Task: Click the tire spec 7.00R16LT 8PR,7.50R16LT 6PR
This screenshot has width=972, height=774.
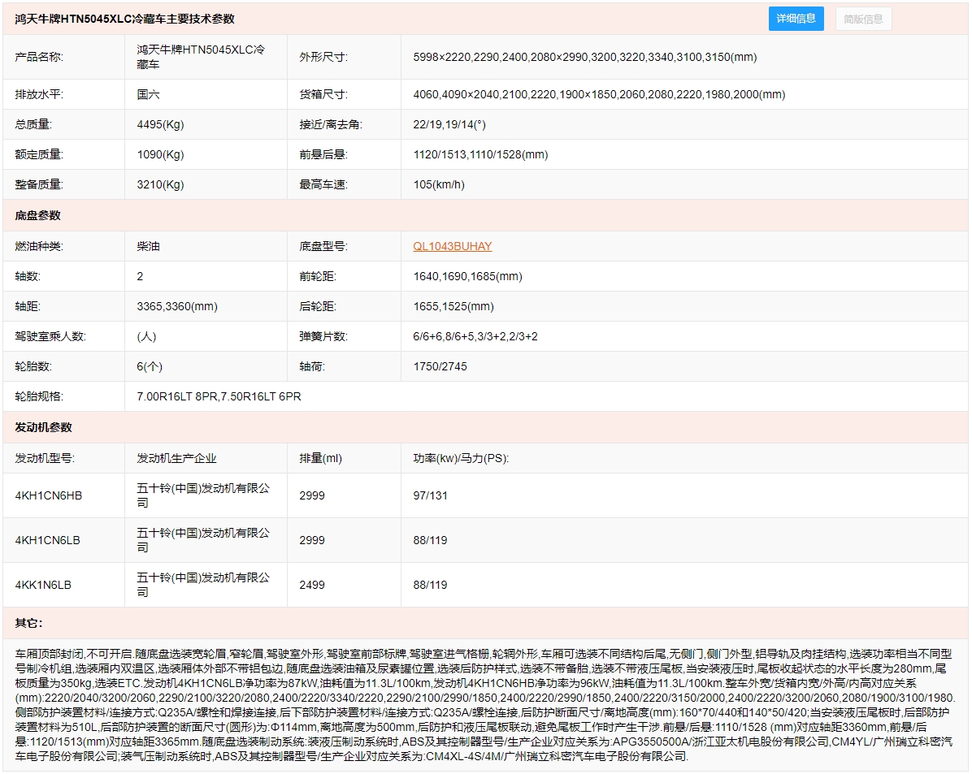Action: point(219,396)
